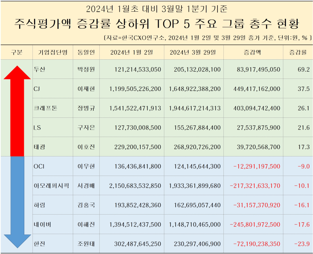Select the value 403,094,742,400
The image size is (313, 254).
click(x=257, y=108)
